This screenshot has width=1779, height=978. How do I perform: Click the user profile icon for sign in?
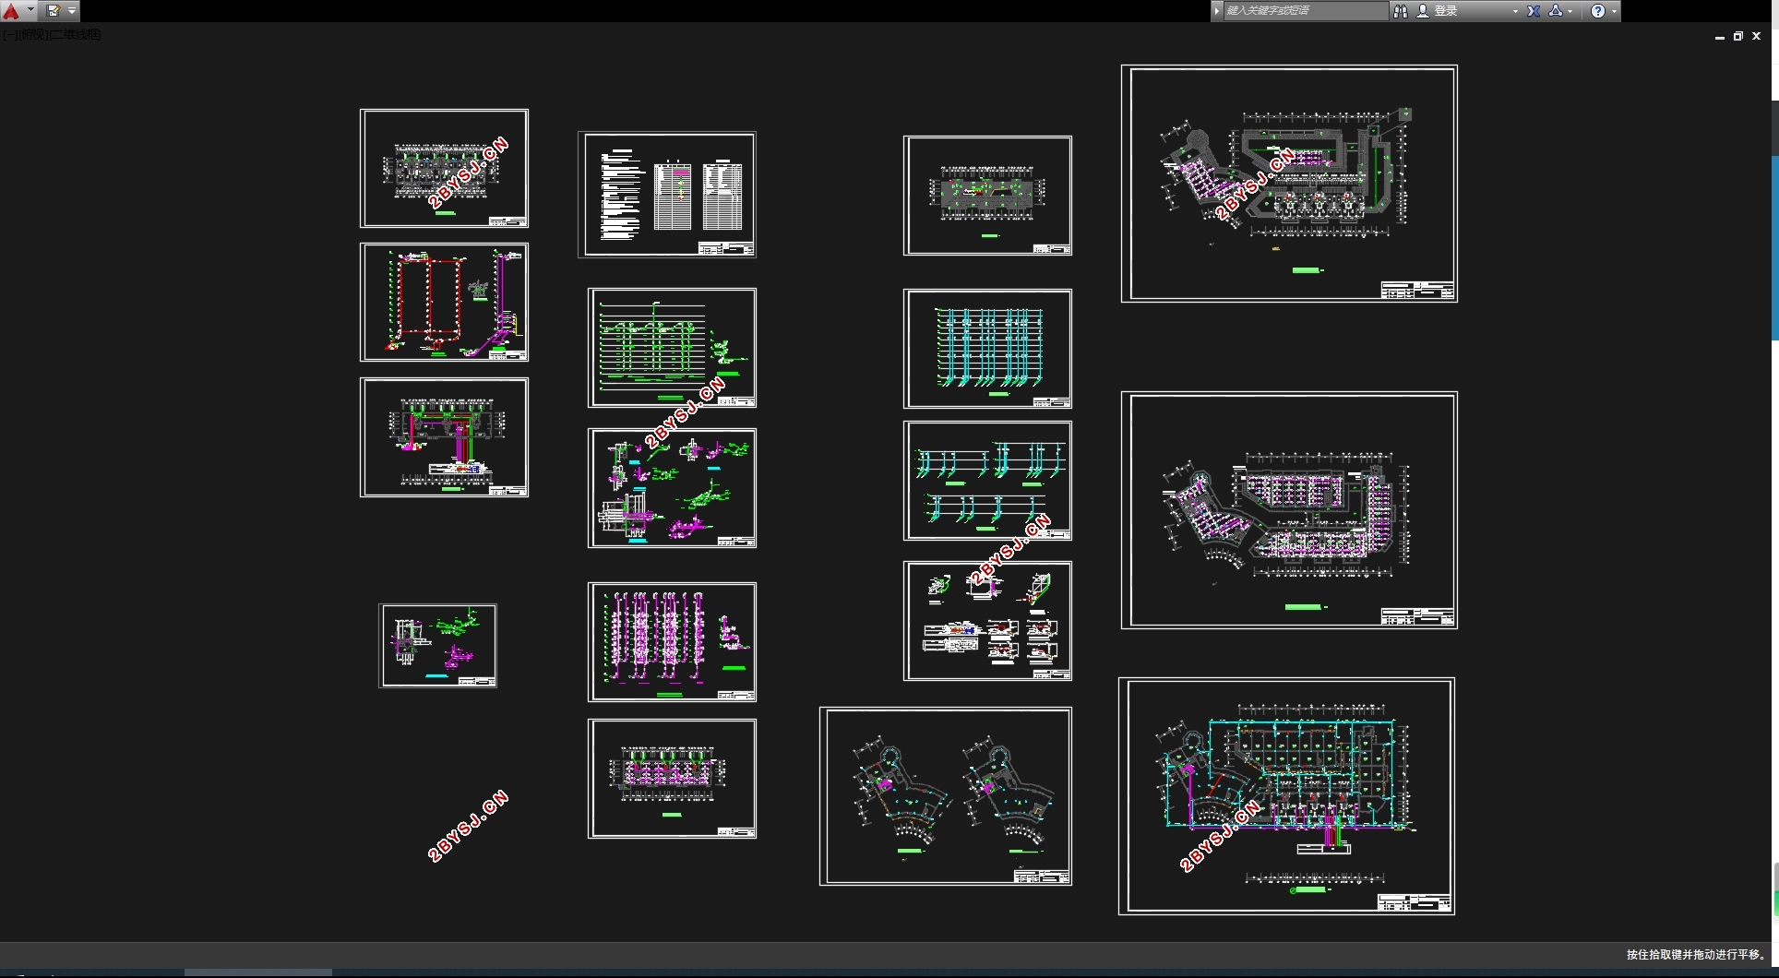point(1423,11)
